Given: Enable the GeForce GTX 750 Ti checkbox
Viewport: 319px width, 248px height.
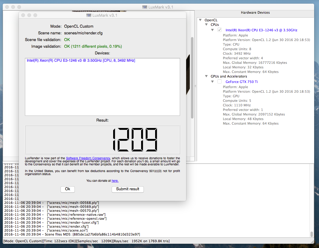Looking at the screenshot, I should coord(220,81).
